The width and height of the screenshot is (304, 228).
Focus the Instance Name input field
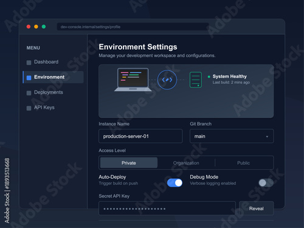coord(140,136)
